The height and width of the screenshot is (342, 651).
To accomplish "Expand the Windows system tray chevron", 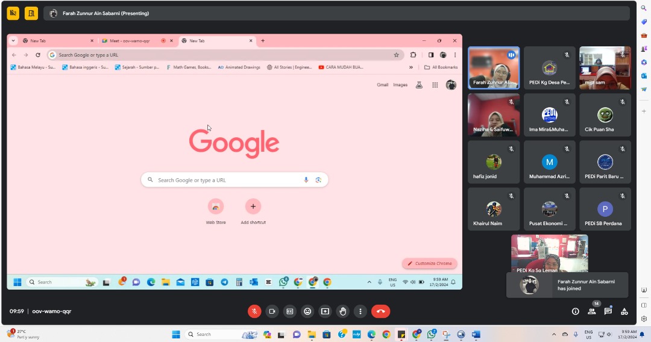I will (x=553, y=334).
